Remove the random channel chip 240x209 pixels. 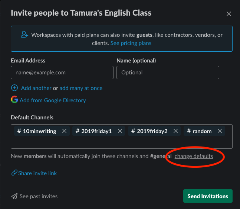(220, 131)
